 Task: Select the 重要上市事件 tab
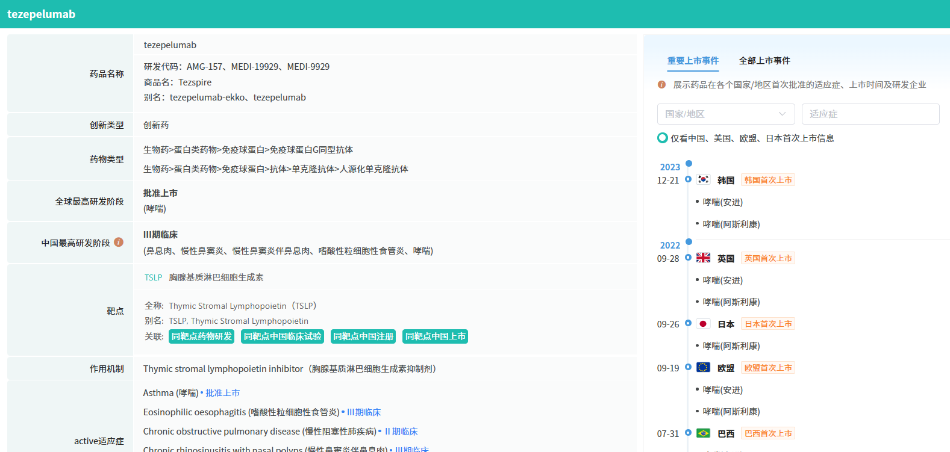click(693, 61)
